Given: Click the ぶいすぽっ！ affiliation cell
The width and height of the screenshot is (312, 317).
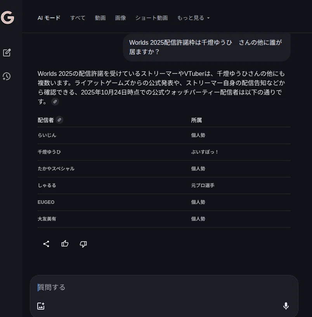Looking at the screenshot, I should coord(205,152).
